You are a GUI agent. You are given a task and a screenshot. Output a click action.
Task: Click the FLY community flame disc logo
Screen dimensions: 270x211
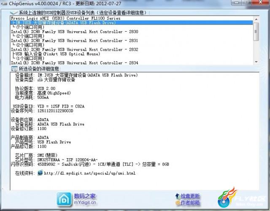pos(227,197)
